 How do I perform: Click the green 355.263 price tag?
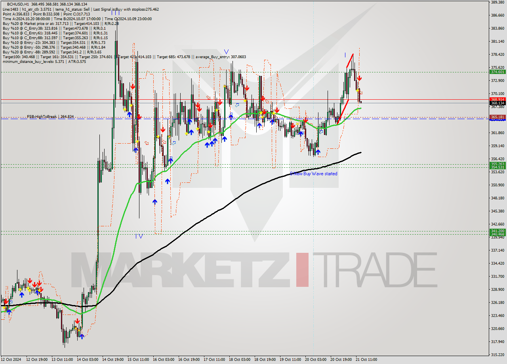[497, 164]
